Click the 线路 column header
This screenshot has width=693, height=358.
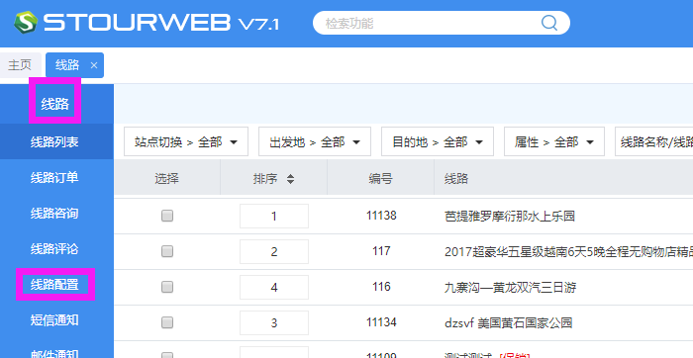pyautogui.click(x=563, y=178)
